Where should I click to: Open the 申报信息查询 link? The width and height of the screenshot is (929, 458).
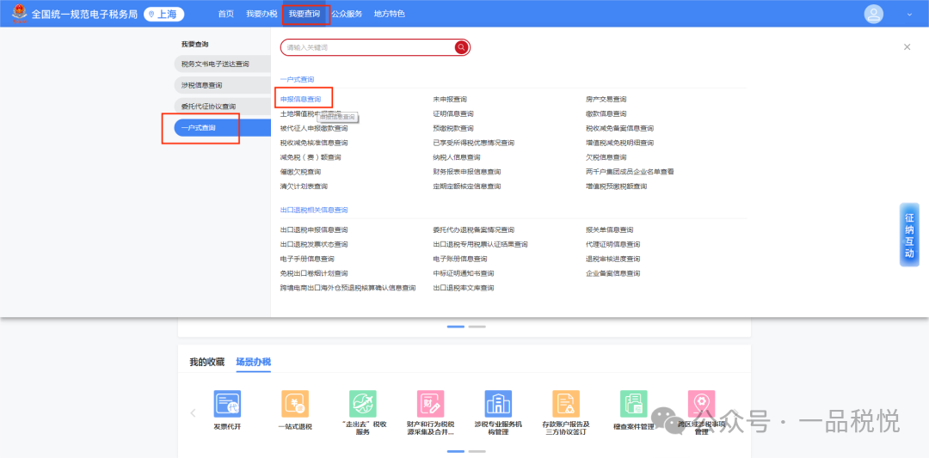[x=300, y=100]
